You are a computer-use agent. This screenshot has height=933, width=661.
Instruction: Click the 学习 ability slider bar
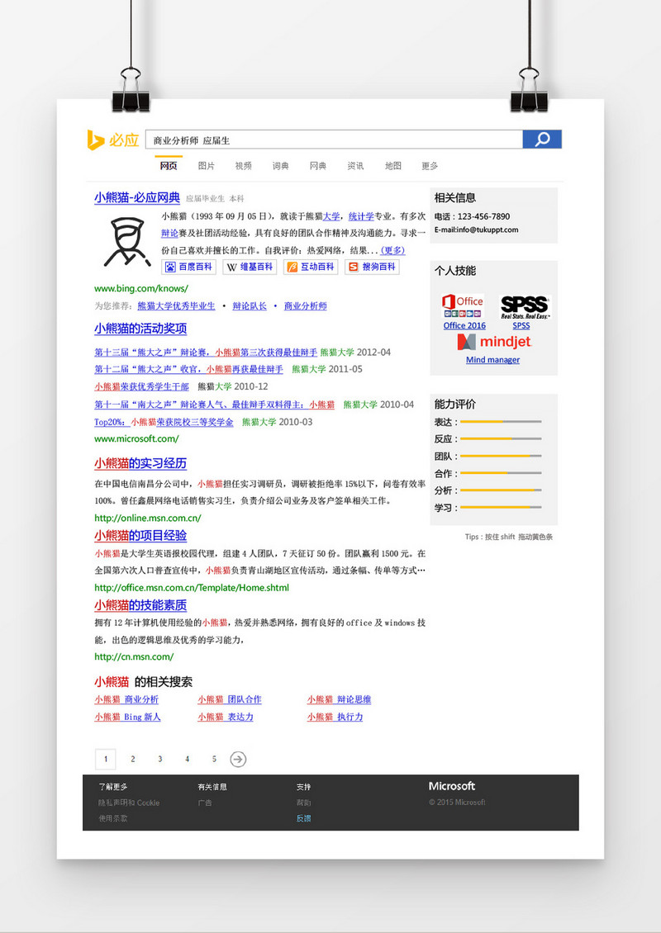501,508
